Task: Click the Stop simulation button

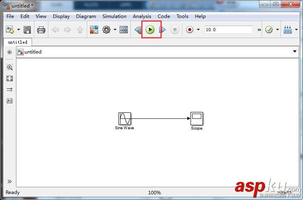Action: (x=175, y=30)
